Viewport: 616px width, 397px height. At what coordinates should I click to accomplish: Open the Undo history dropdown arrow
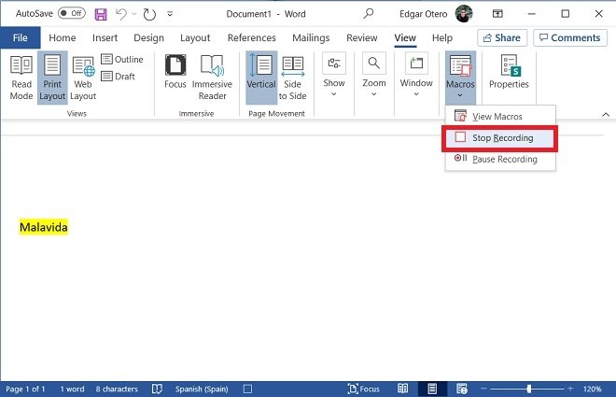[133, 15]
